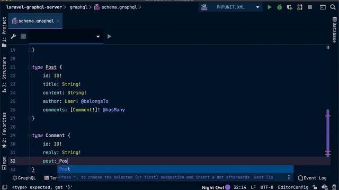Click fold marker on line 19

point(30,50)
